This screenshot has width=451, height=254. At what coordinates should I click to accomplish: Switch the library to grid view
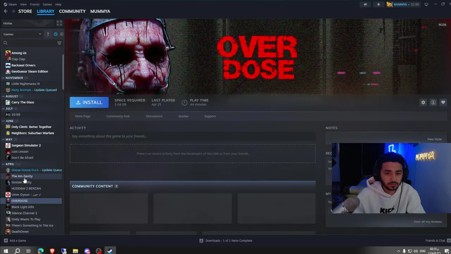point(59,23)
